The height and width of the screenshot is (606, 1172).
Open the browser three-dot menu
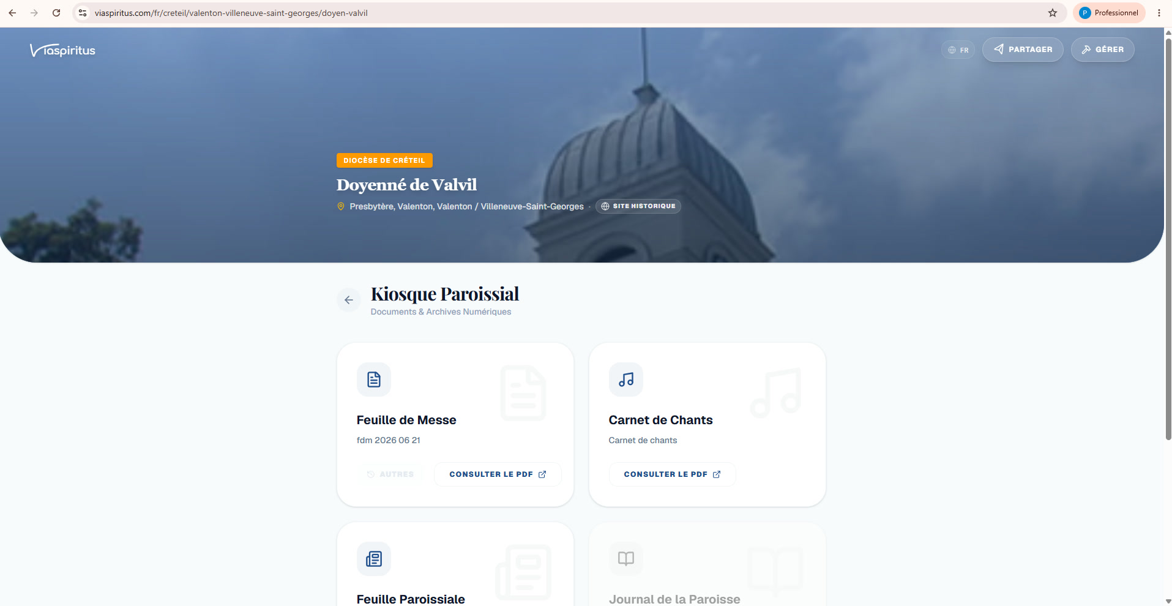(x=1159, y=13)
